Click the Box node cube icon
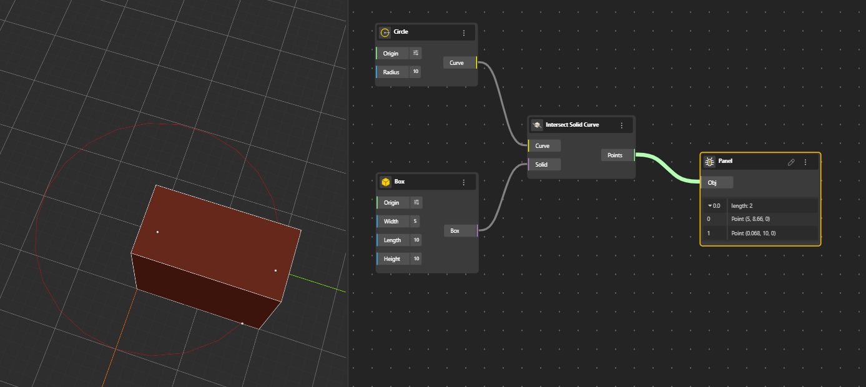 (386, 182)
